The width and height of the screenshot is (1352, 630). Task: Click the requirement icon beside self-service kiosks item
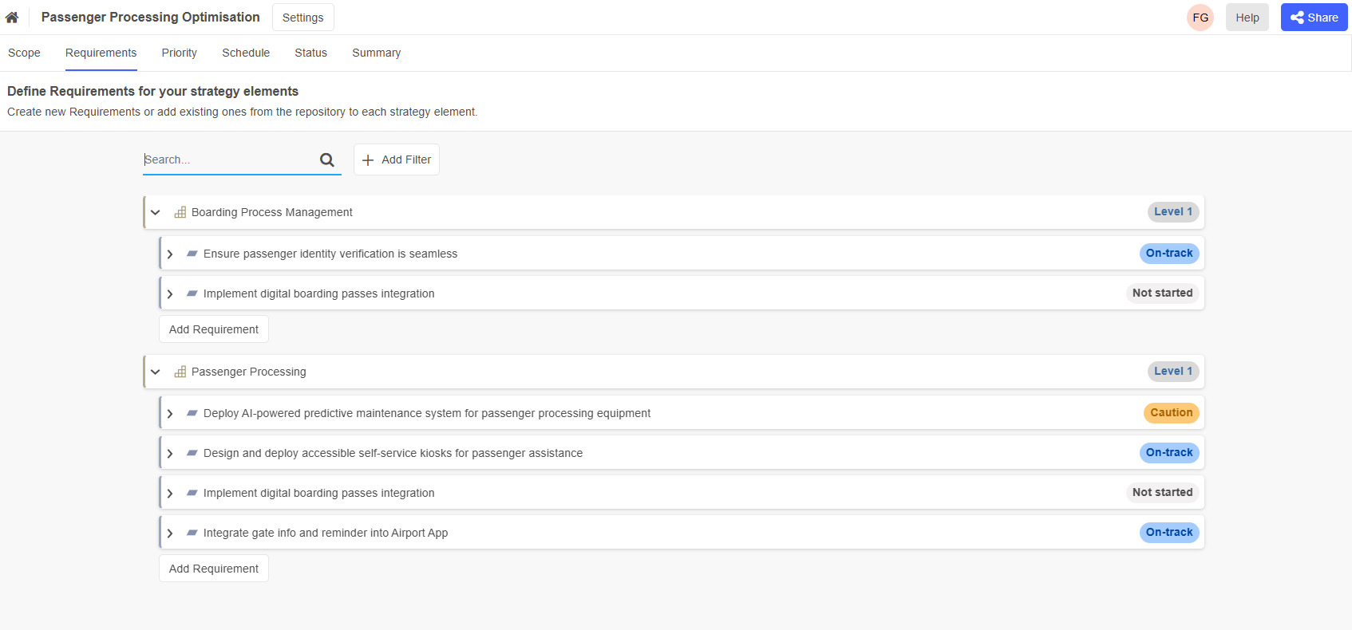(x=192, y=452)
